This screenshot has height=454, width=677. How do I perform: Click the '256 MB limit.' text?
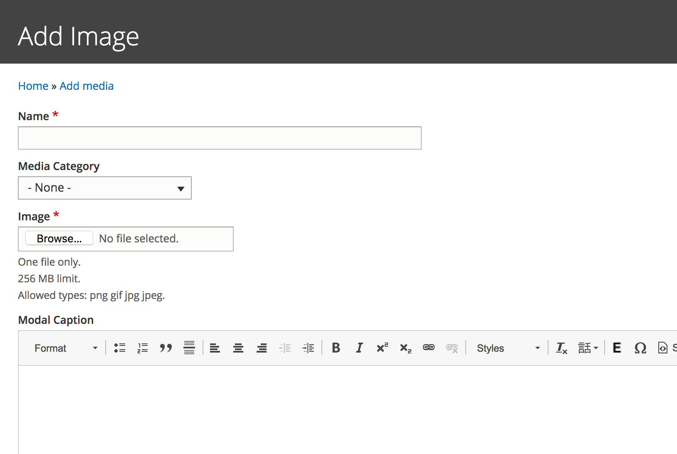(49, 279)
